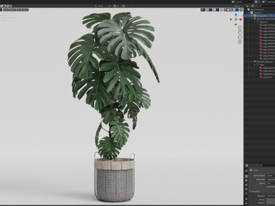Open the Render Engine dropdown
The width and height of the screenshot is (275, 206).
tap(271, 176)
